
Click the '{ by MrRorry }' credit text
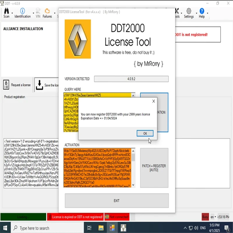tap(149, 64)
